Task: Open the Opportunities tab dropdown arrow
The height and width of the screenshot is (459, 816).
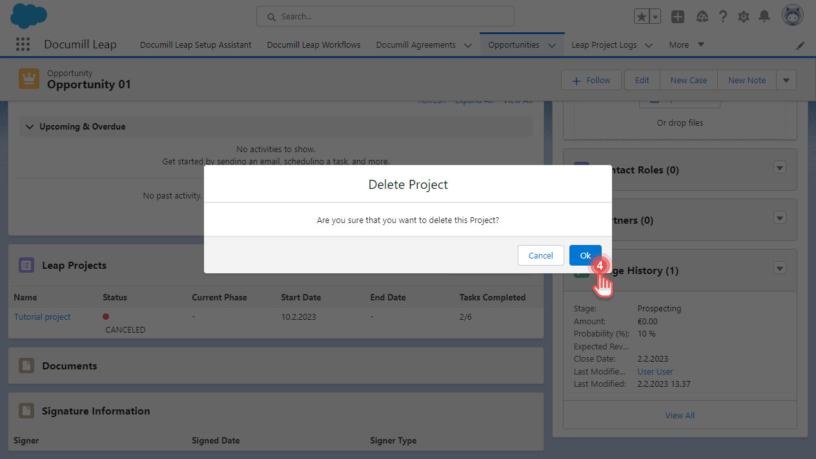Action: pos(552,45)
